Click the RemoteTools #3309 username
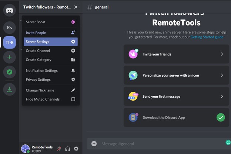 click(42, 149)
